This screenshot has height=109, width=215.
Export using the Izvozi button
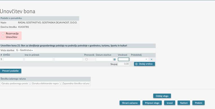coord(170,103)
